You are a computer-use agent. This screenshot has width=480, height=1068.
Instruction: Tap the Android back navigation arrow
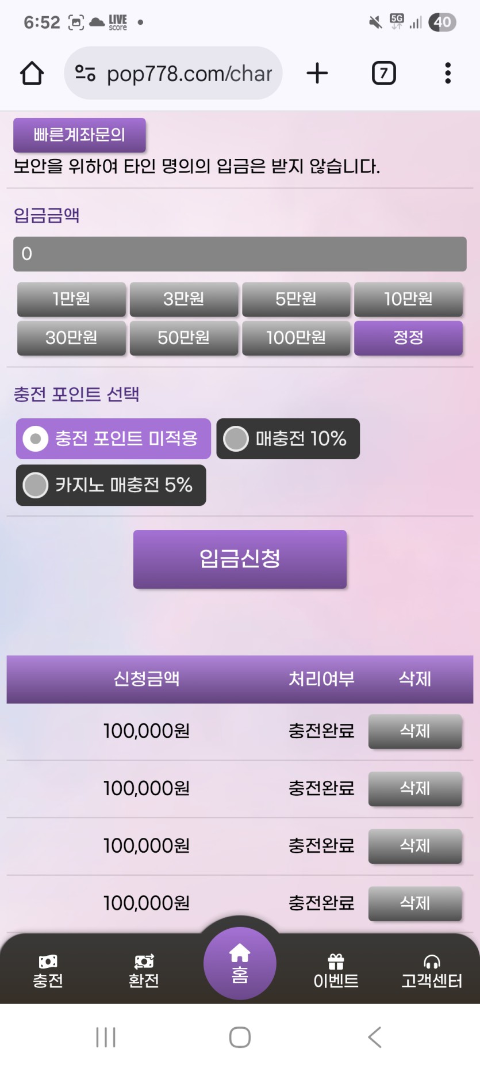[x=374, y=1037]
